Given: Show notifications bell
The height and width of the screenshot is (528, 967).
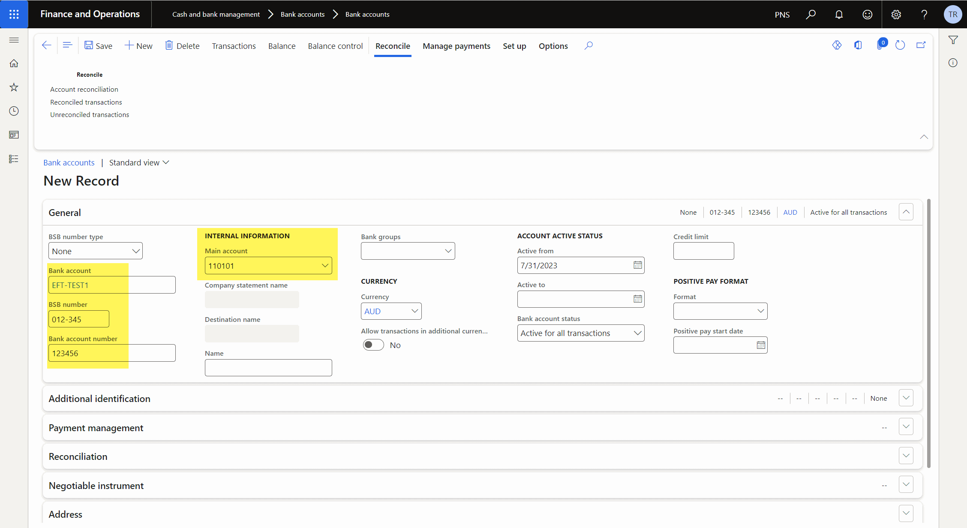Looking at the screenshot, I should click(x=839, y=14).
